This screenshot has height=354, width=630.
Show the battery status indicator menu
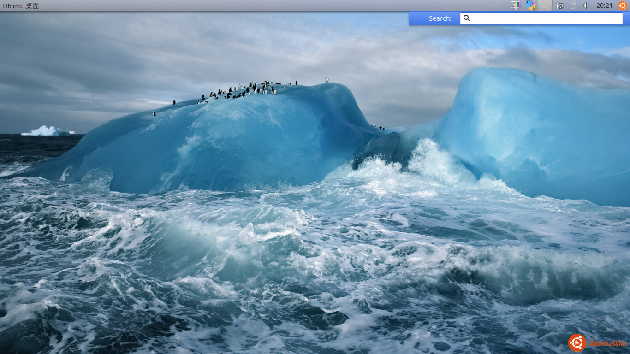[573, 6]
